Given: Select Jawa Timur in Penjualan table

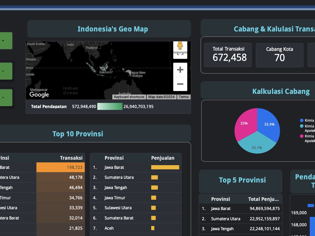Looking at the screenshot, I should point(136,198).
